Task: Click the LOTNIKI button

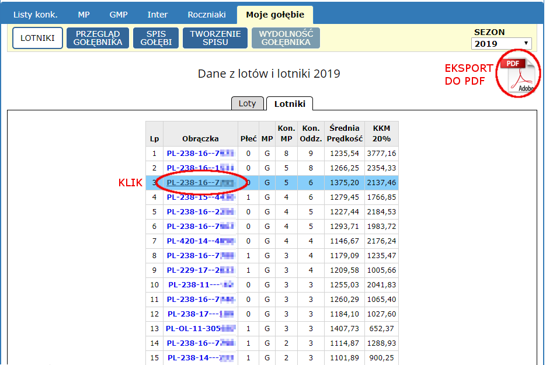Action: [x=37, y=38]
